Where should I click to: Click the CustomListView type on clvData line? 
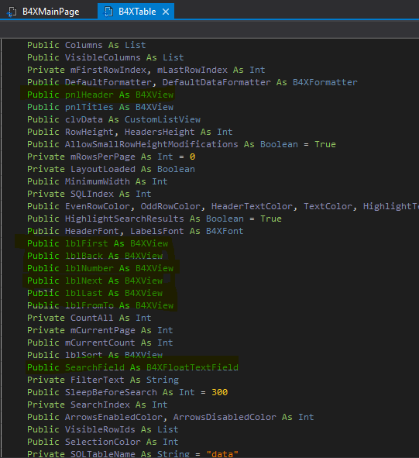163,120
